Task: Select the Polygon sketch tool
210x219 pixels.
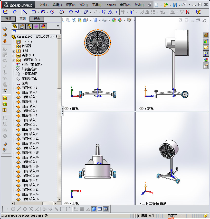Action: point(71,12)
